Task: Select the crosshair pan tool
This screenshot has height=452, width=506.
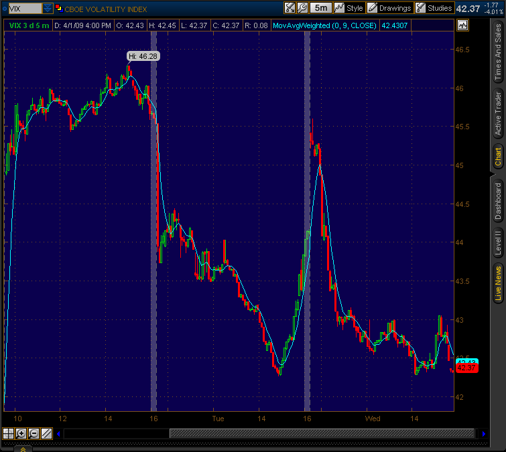Action: pyautogui.click(x=8, y=434)
